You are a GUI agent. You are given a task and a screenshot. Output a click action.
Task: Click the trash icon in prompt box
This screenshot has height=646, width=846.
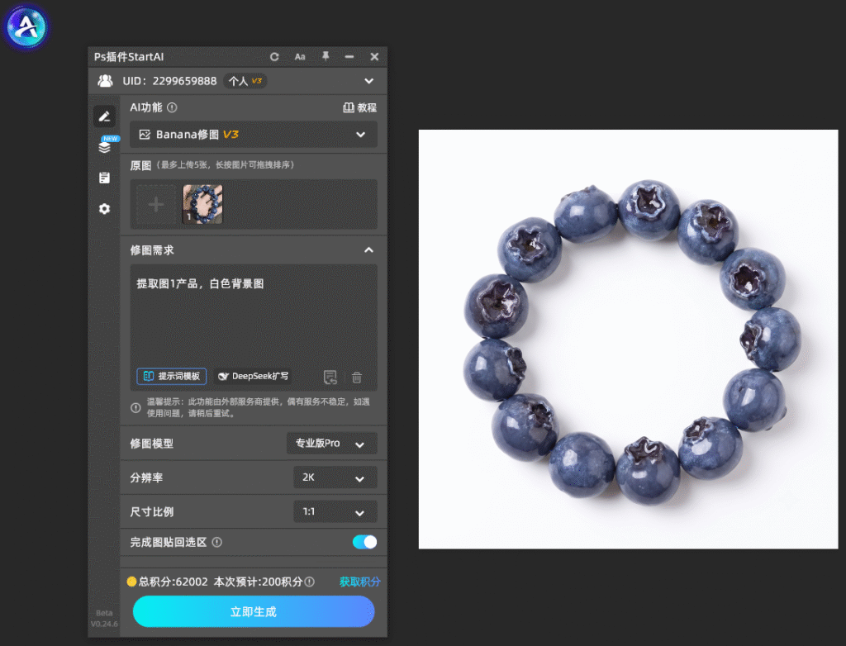357,378
